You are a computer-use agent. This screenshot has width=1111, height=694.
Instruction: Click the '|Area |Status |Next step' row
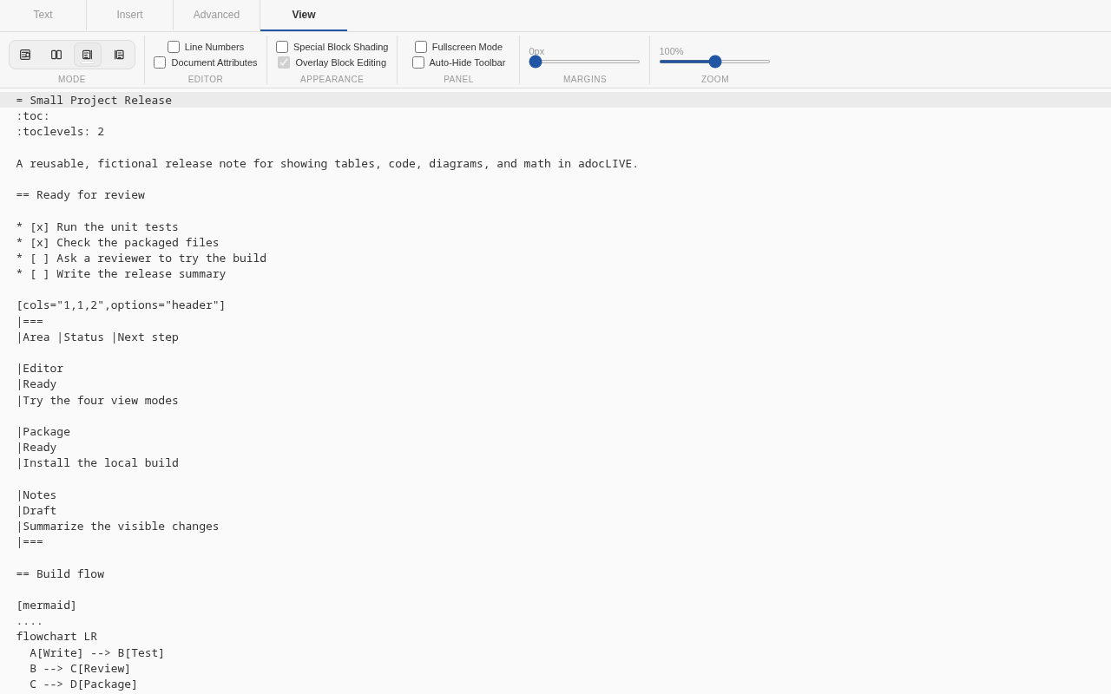97,337
